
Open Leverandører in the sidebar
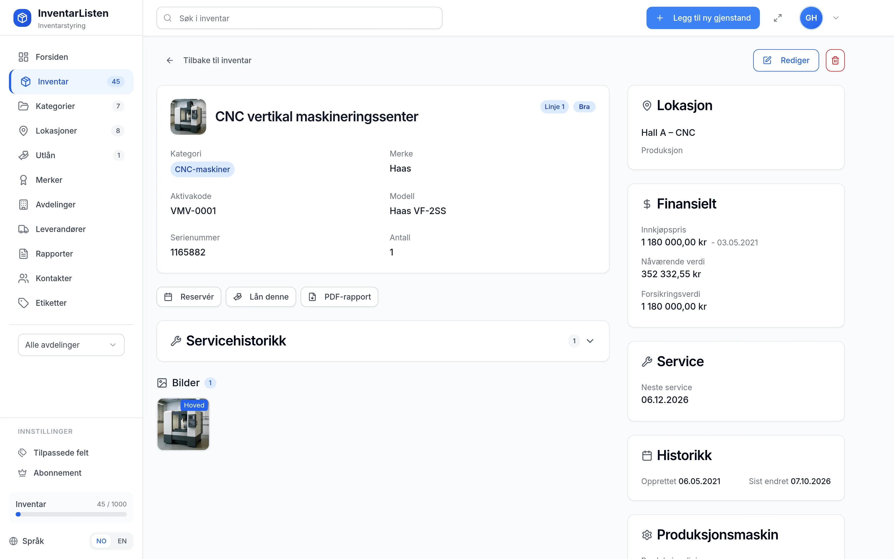click(x=71, y=229)
